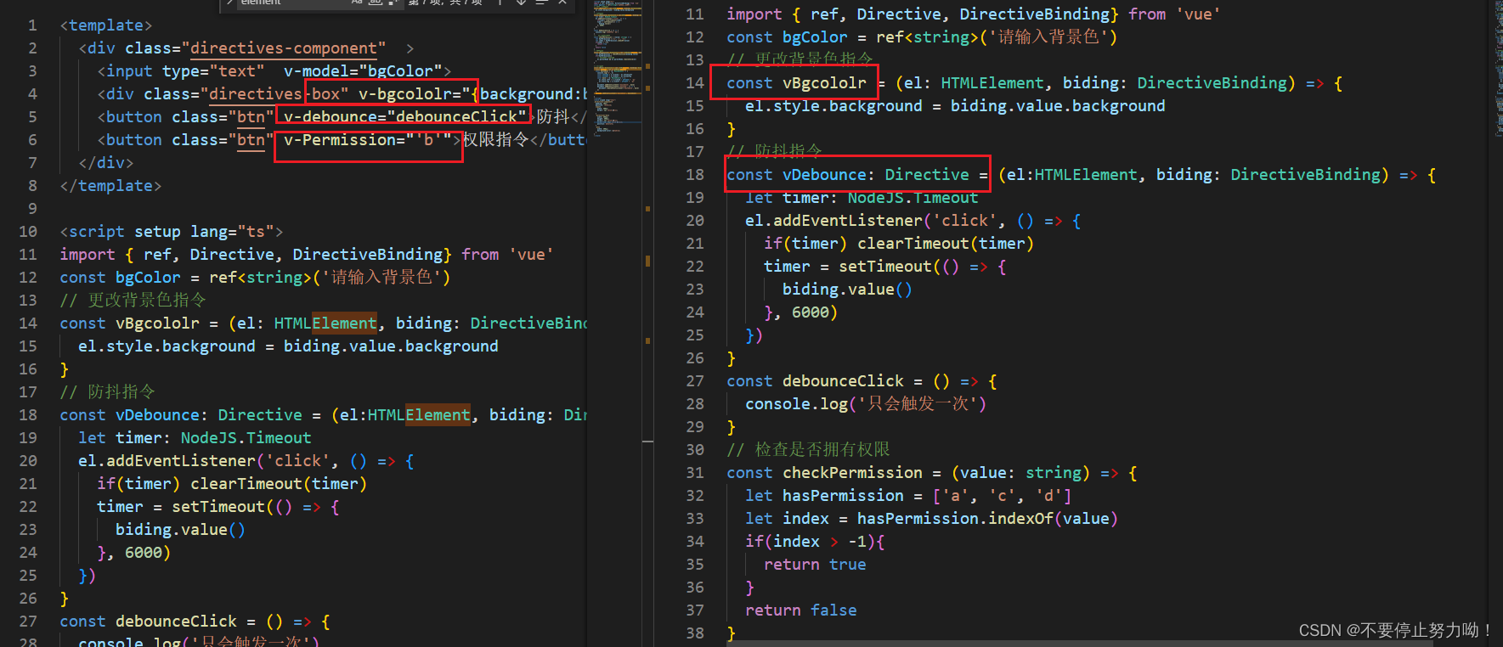Click biding.value.background in the right editor

[1058, 106]
